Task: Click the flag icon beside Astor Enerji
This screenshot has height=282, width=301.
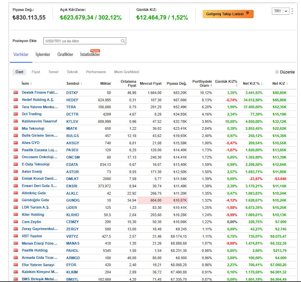Action: tap(16, 171)
